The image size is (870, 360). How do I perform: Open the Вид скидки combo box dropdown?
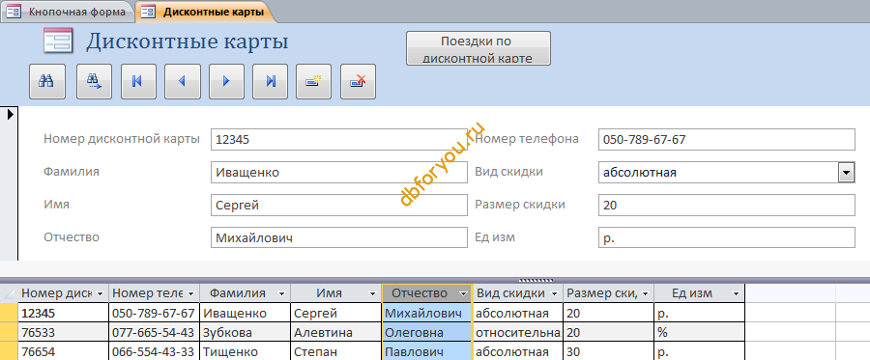(846, 173)
